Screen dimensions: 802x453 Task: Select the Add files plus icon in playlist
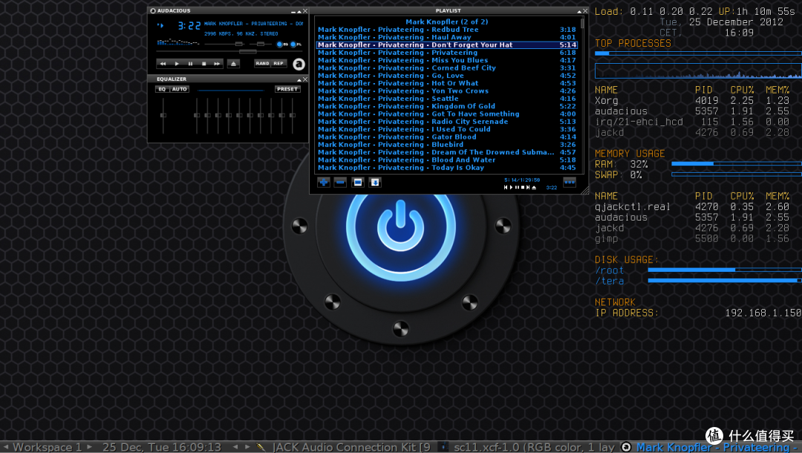tap(323, 181)
